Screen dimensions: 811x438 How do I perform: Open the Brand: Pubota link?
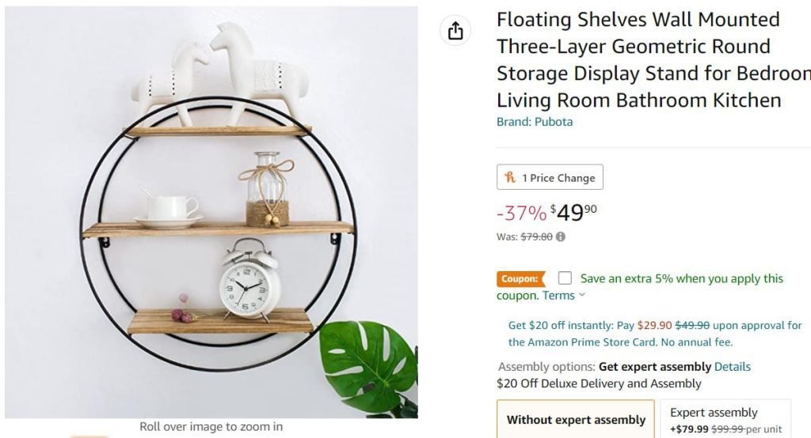535,122
